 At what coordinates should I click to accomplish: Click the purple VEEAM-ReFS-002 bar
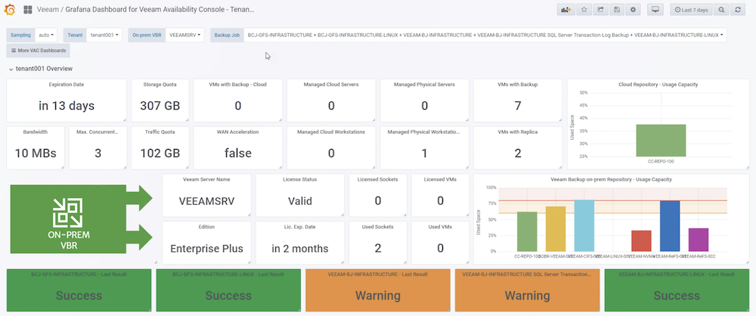coord(698,240)
